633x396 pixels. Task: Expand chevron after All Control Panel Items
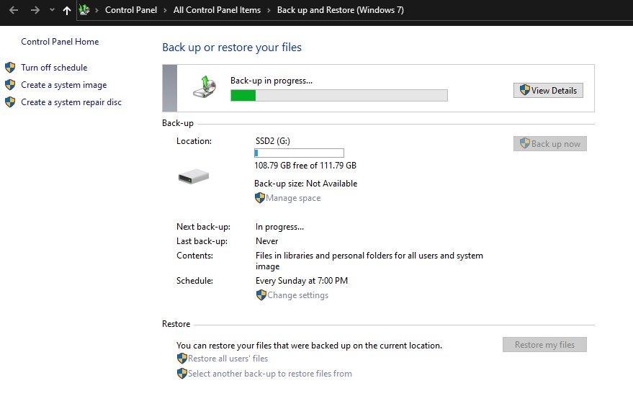coord(269,11)
